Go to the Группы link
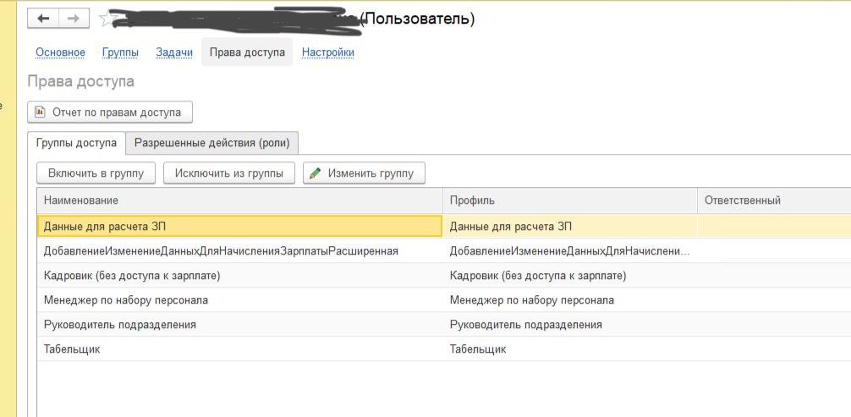 click(120, 52)
